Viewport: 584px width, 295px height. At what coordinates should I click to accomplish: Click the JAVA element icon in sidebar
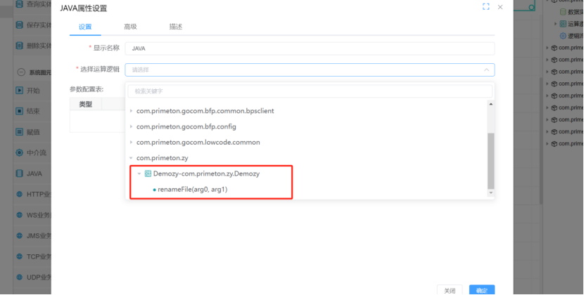[20, 173]
